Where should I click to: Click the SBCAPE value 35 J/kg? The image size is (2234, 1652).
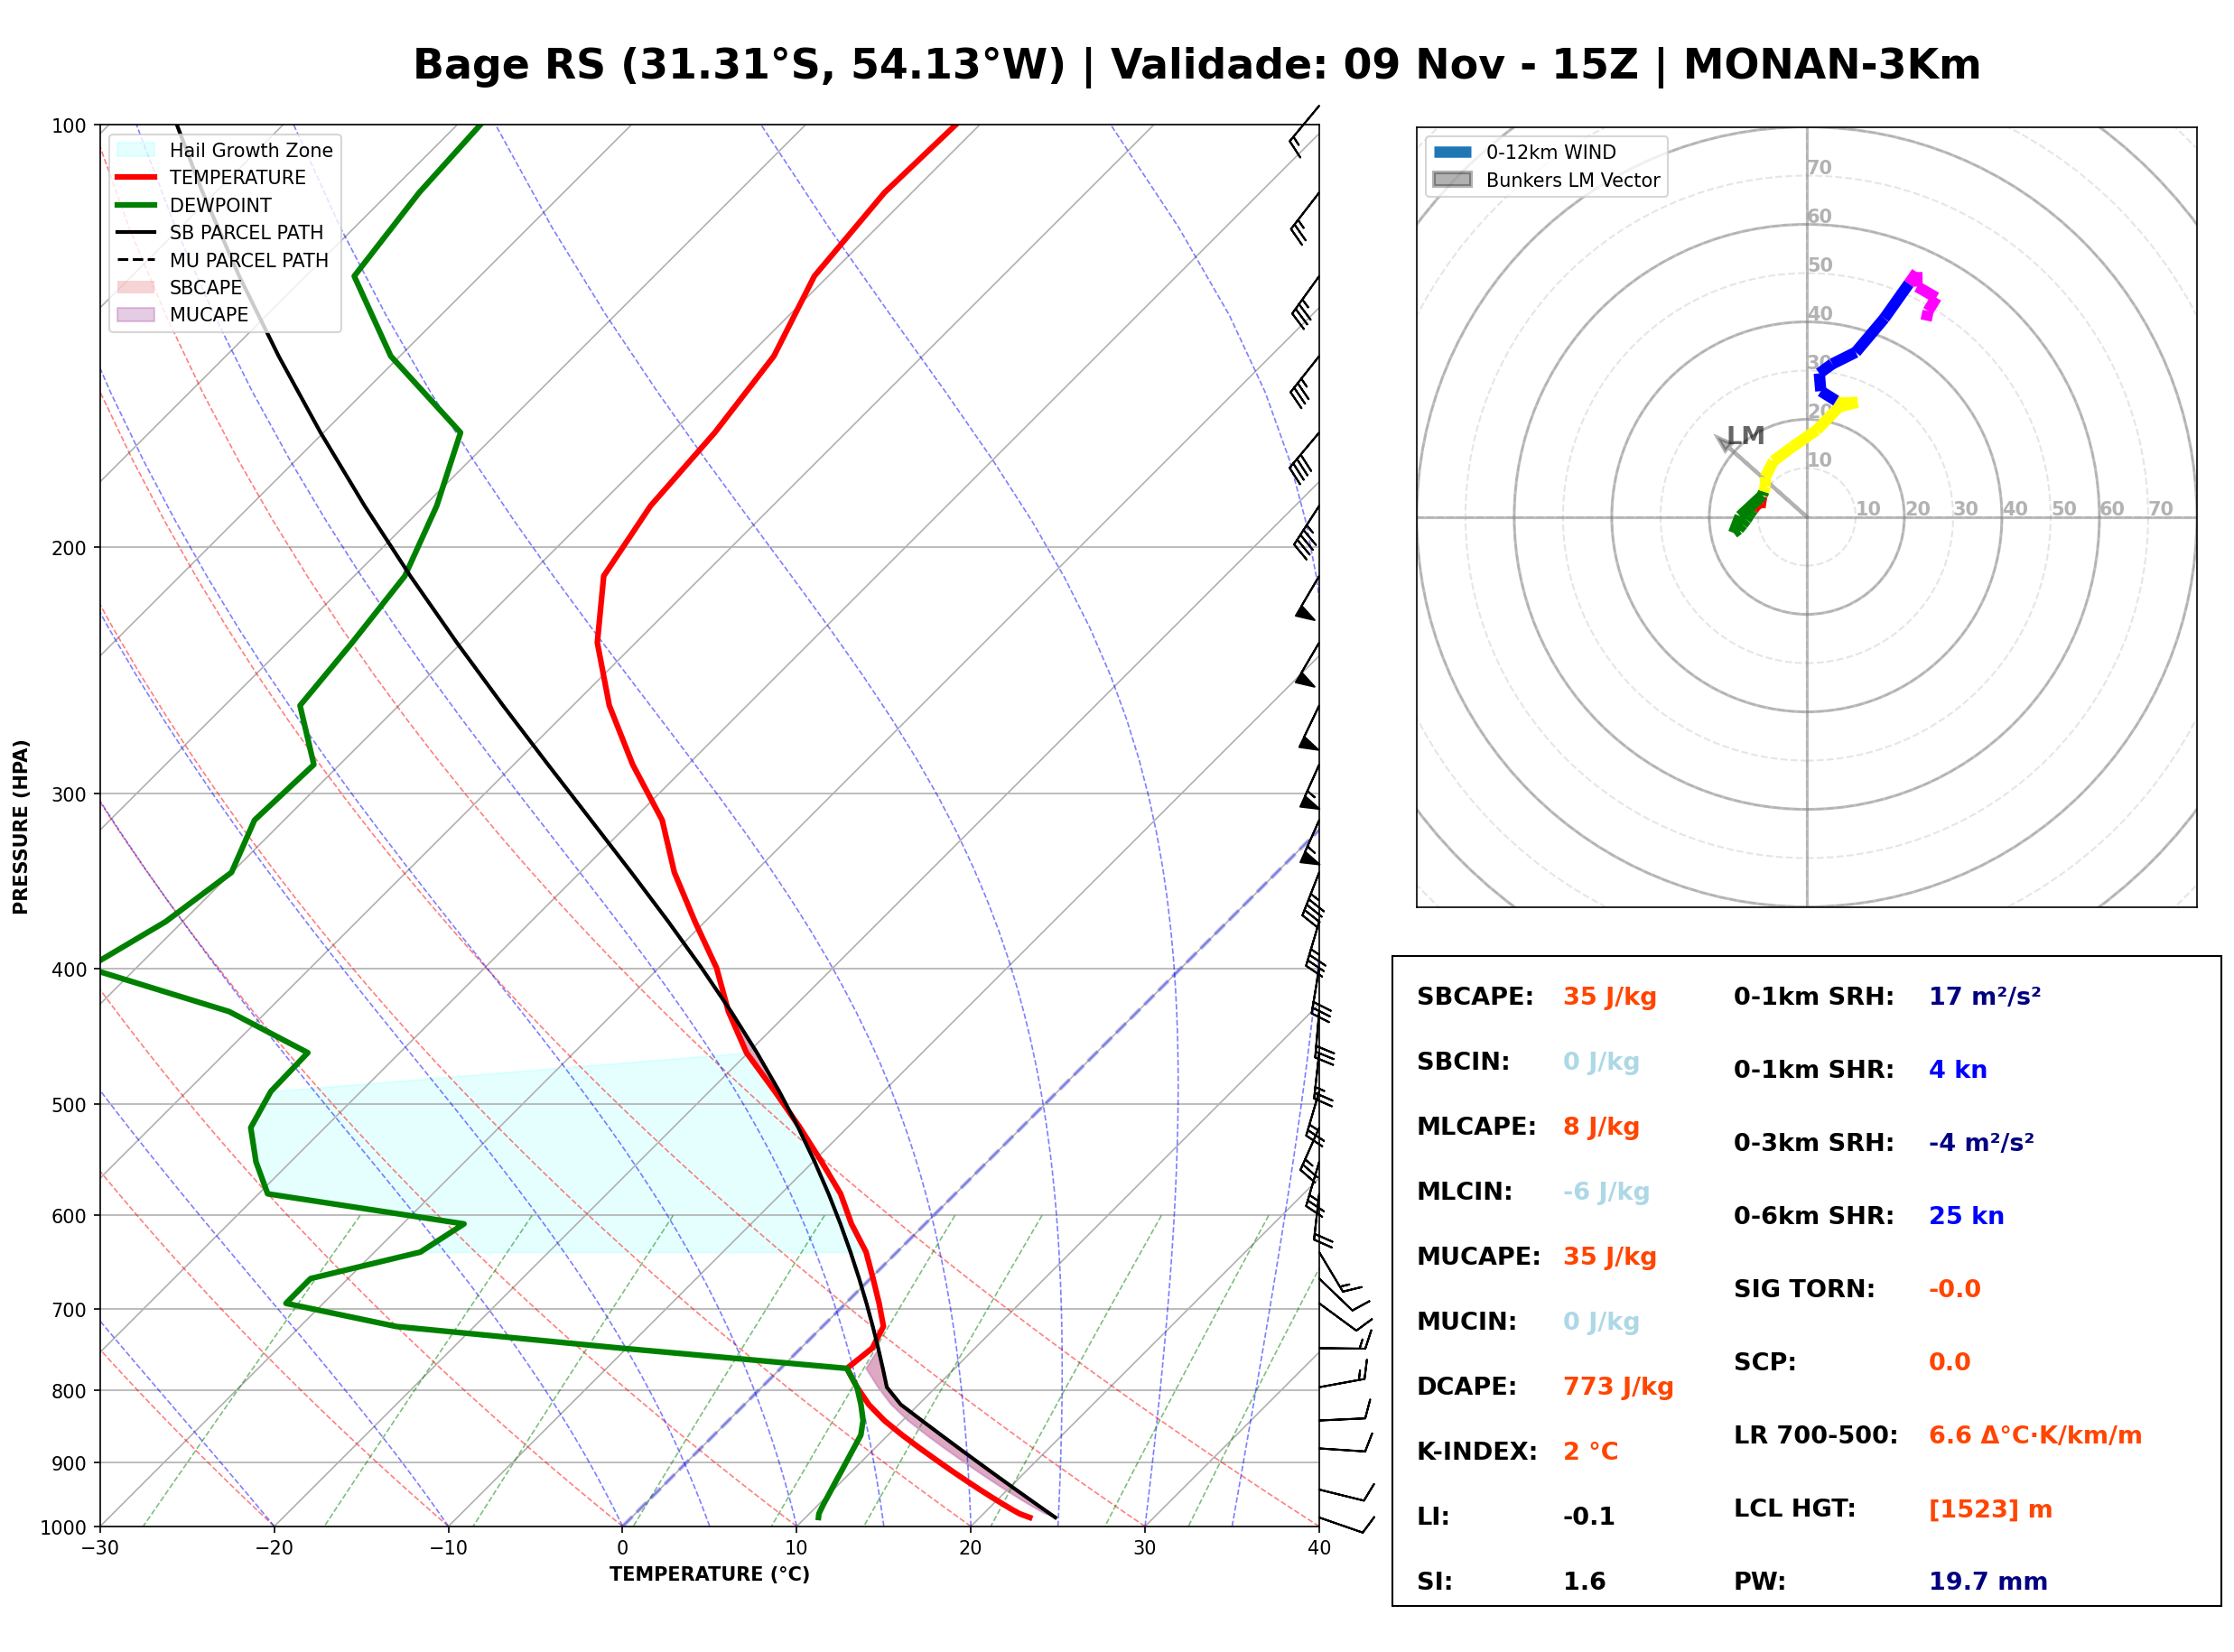1610,997
